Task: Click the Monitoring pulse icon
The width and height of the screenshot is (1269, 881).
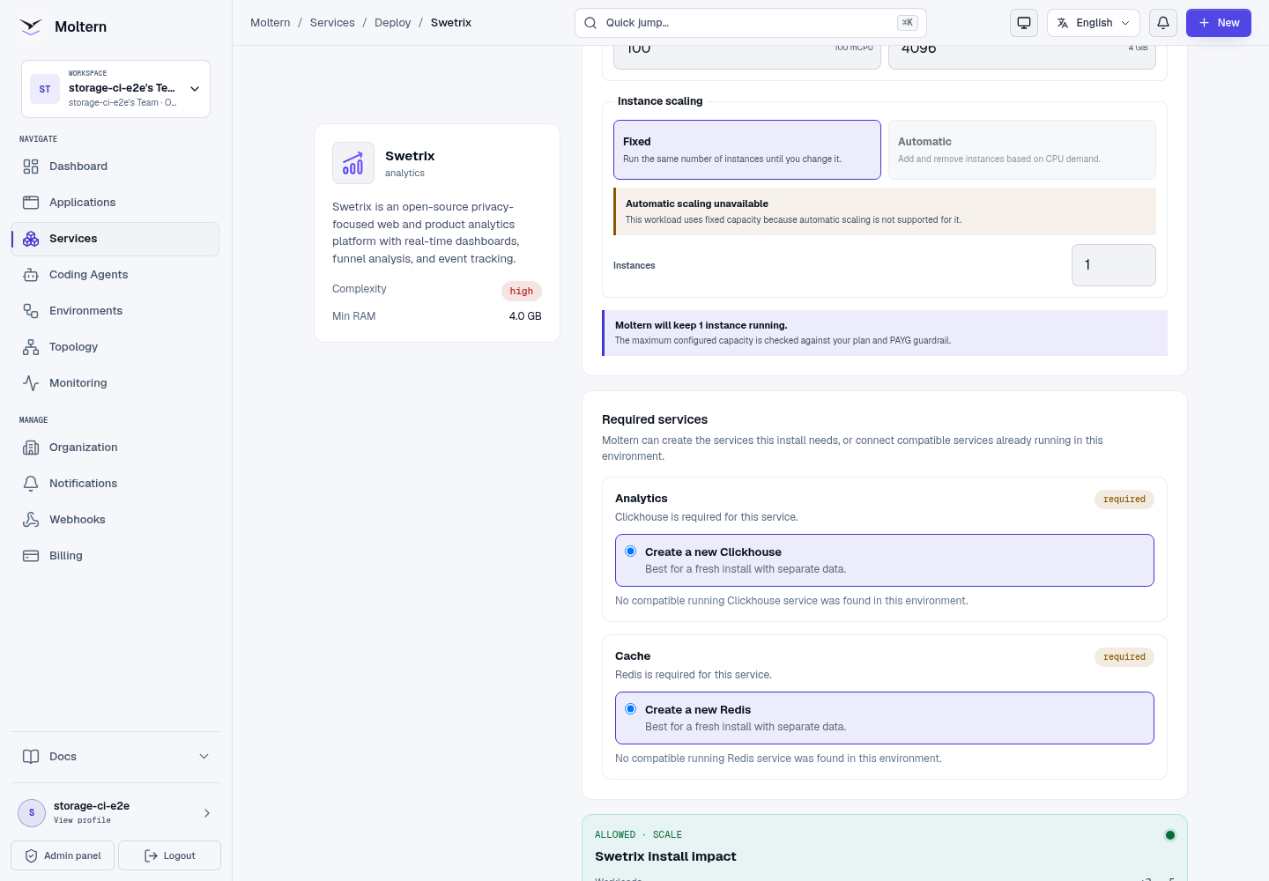Action: (31, 383)
